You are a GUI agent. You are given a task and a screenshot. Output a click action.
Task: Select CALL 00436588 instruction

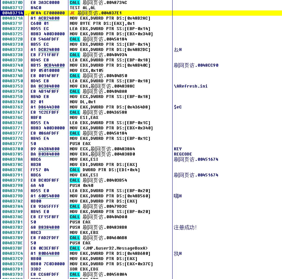tap(98, 112)
